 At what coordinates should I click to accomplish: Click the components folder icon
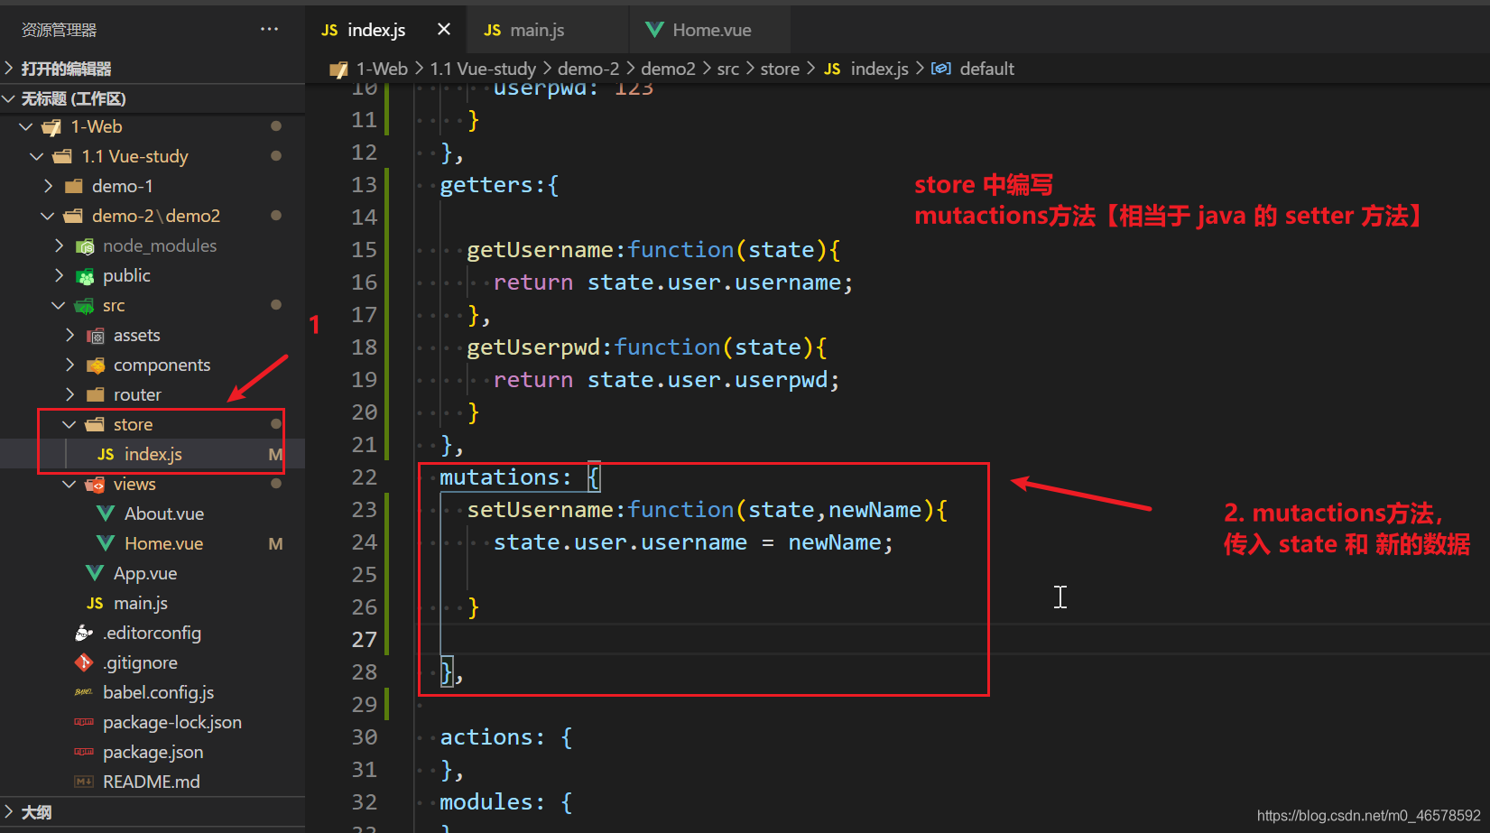(95, 366)
